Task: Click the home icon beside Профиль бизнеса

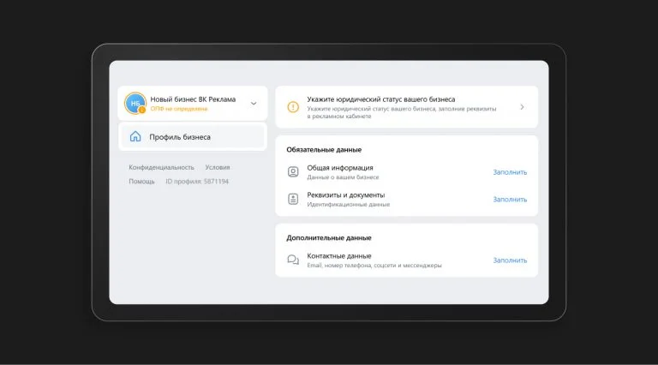Action: [x=135, y=136]
